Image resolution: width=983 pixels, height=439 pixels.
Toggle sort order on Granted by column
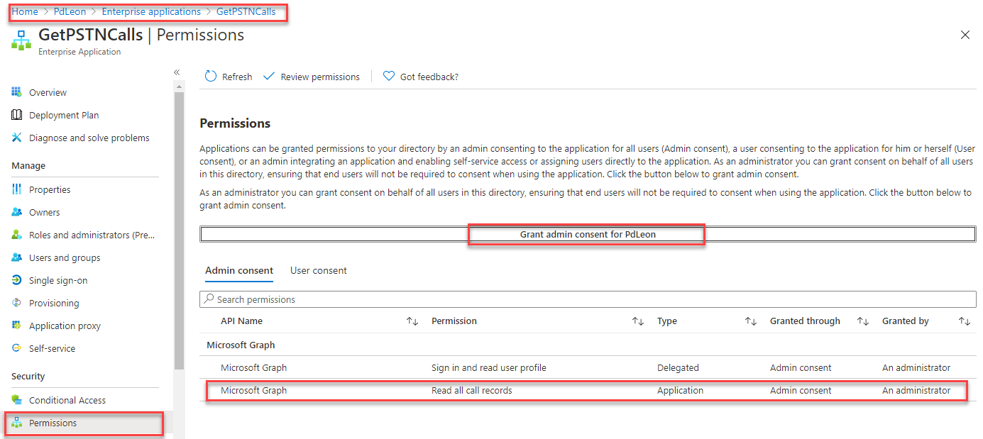[x=965, y=321]
